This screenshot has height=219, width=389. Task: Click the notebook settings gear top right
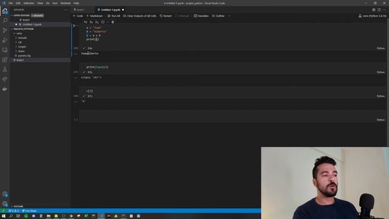click(x=374, y=10)
